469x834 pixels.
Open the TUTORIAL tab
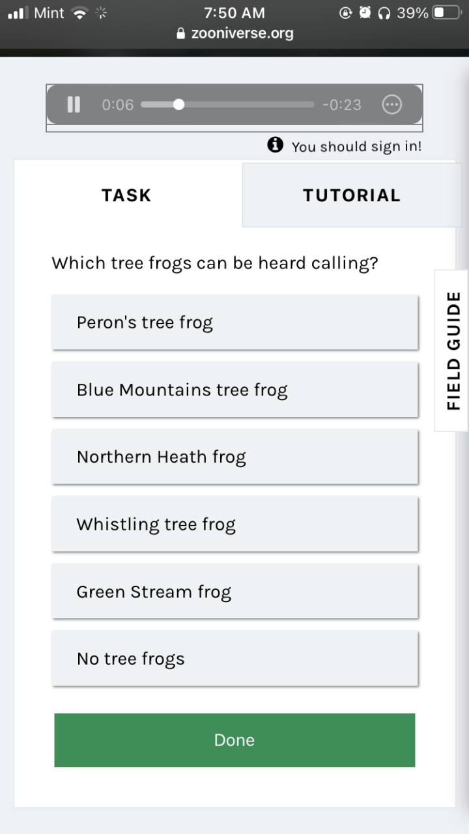click(352, 195)
